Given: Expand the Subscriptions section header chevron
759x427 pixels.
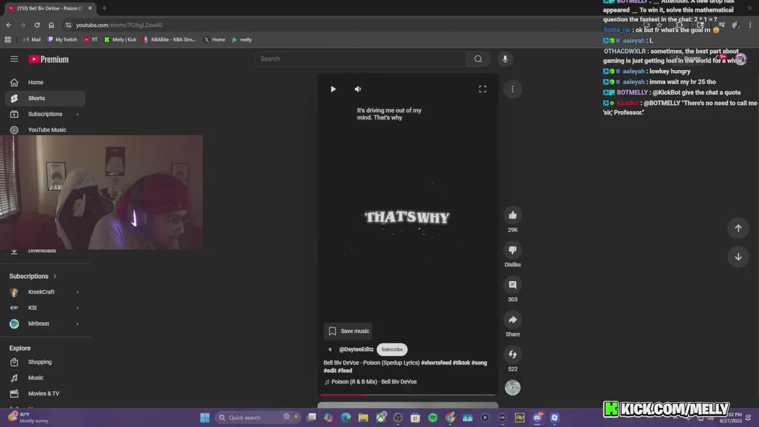Looking at the screenshot, I should (x=55, y=276).
